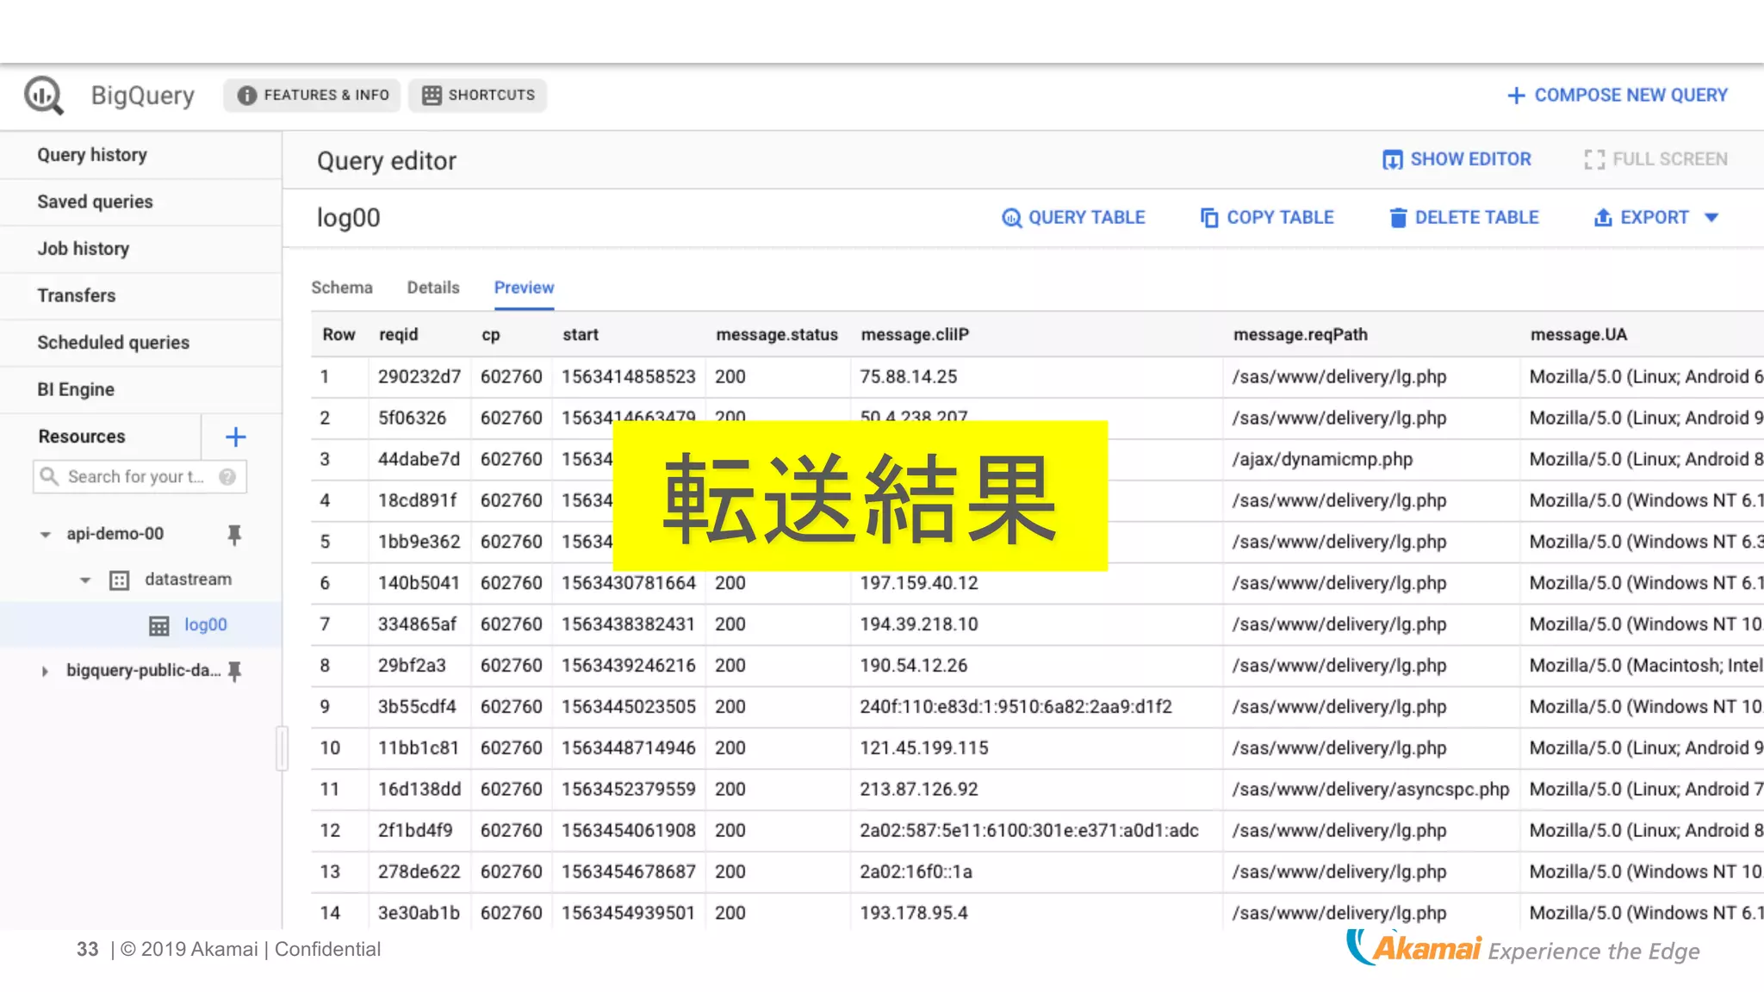Click IP cell 75.88.14.25
This screenshot has height=992, width=1764.
pos(909,377)
